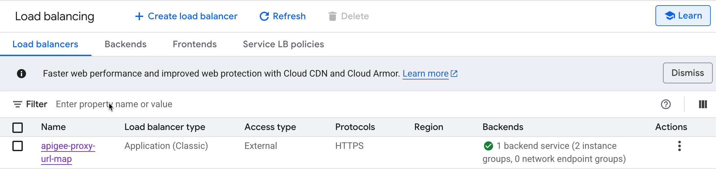
Task: Click the Refresh circular arrow icon
Action: [x=264, y=16]
